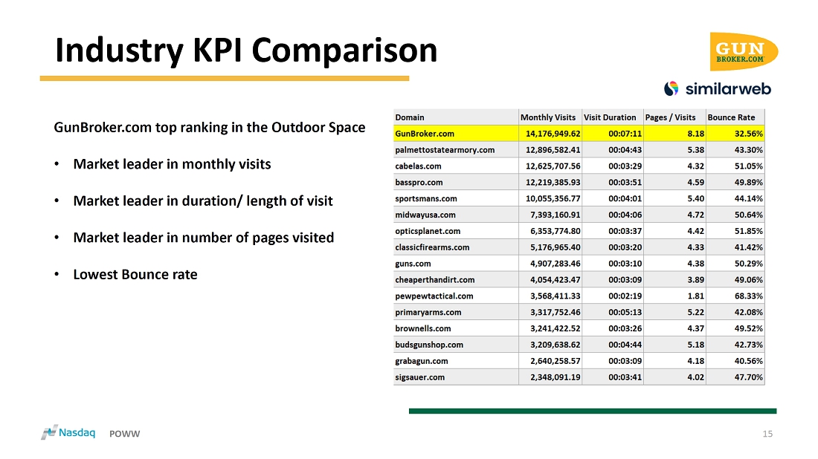
Task: Click the top ranking in Outdoor Space heading
Action: tap(210, 128)
